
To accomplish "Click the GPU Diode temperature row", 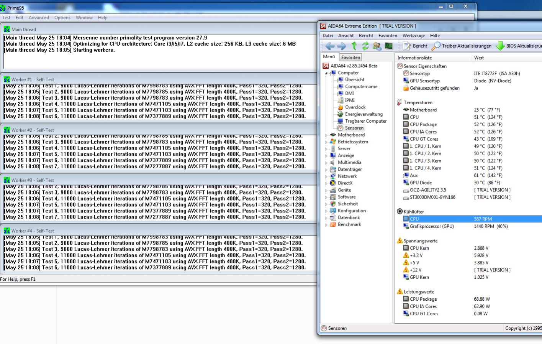I will [472, 183].
